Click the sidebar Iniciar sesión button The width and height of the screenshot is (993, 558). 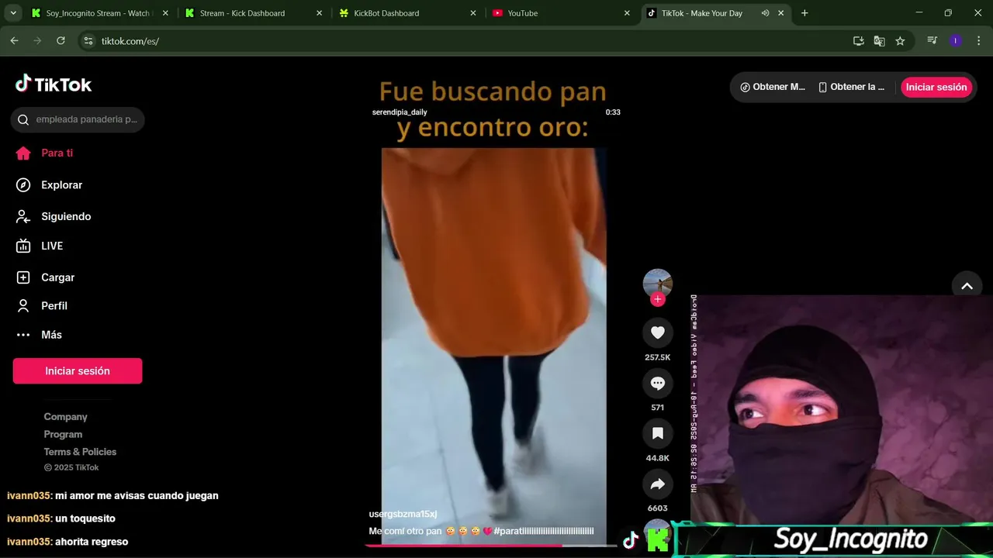pos(78,370)
